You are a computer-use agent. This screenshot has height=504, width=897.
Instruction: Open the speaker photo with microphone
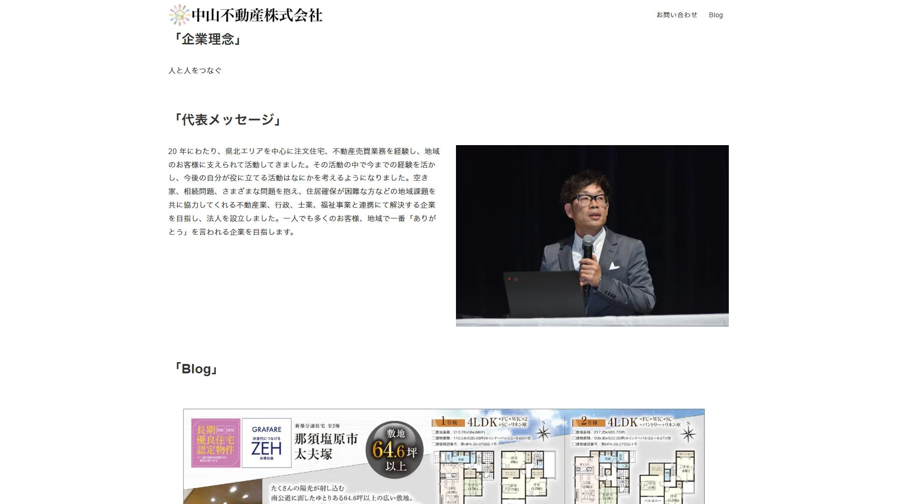[592, 236]
